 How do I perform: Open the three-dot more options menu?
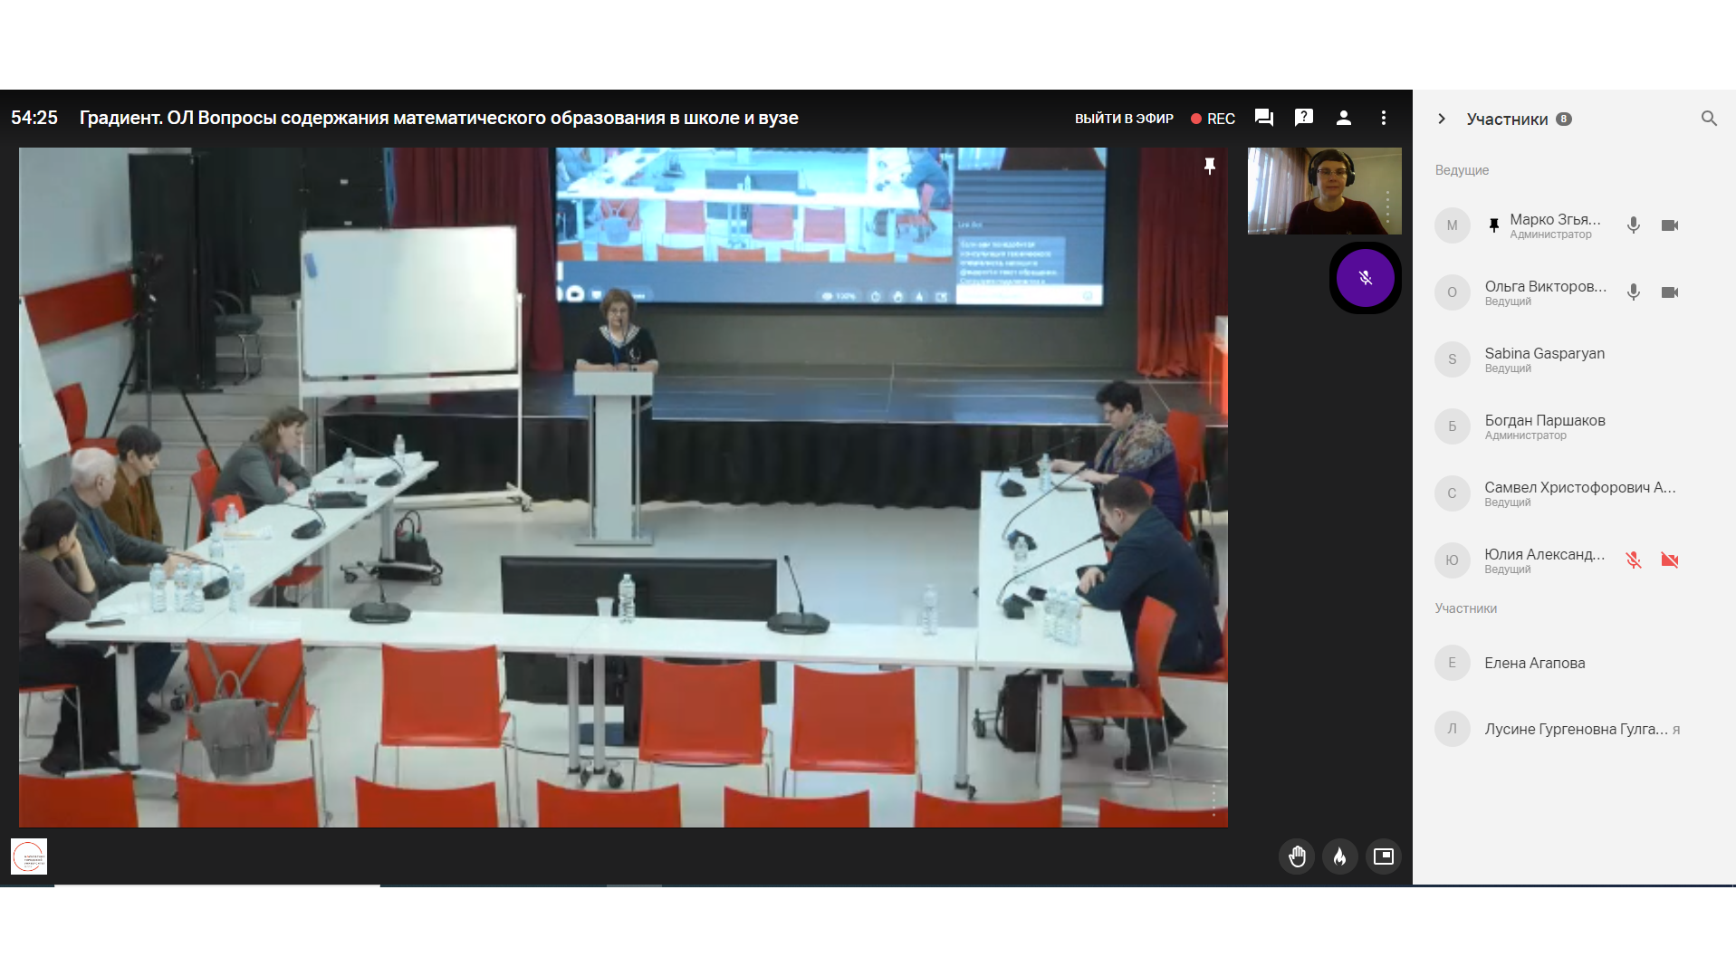[1383, 118]
